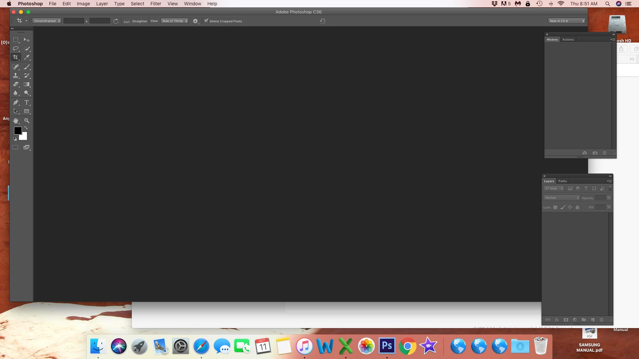Image resolution: width=639 pixels, height=359 pixels.
Task: Open the Filter menu
Action: click(x=155, y=4)
